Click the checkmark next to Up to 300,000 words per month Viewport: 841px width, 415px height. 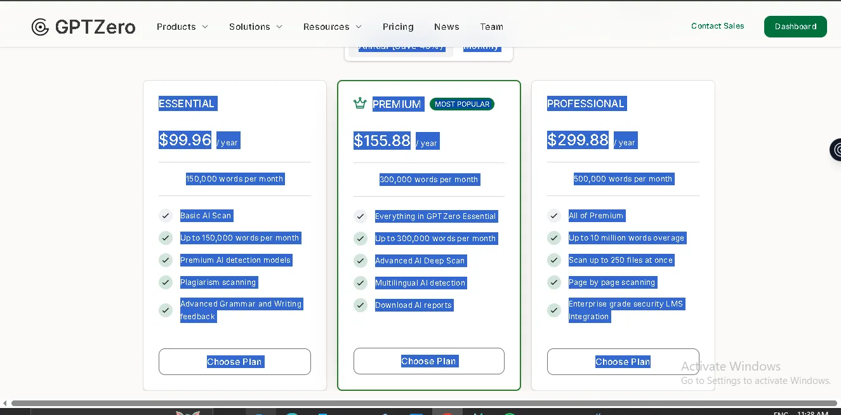(361, 239)
